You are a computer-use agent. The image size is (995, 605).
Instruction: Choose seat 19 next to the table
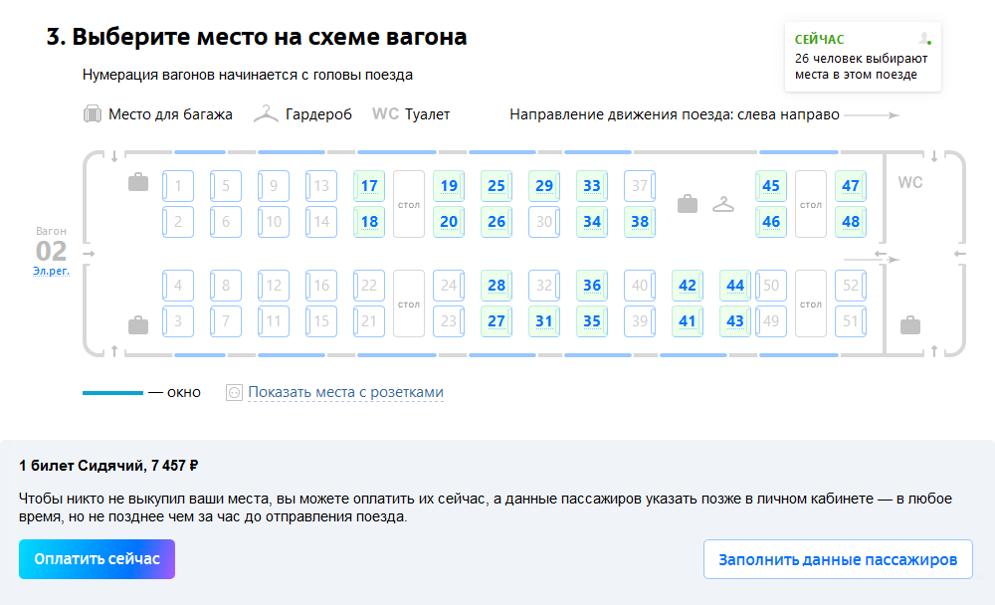click(x=449, y=186)
